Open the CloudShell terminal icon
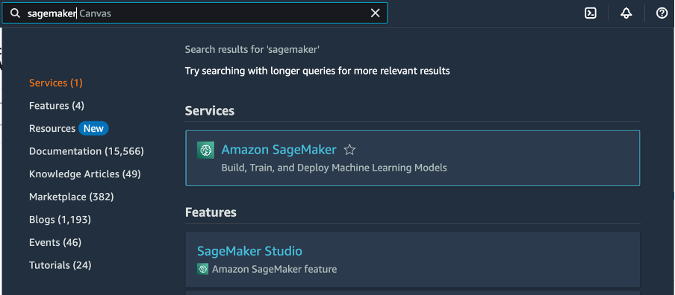 click(590, 13)
